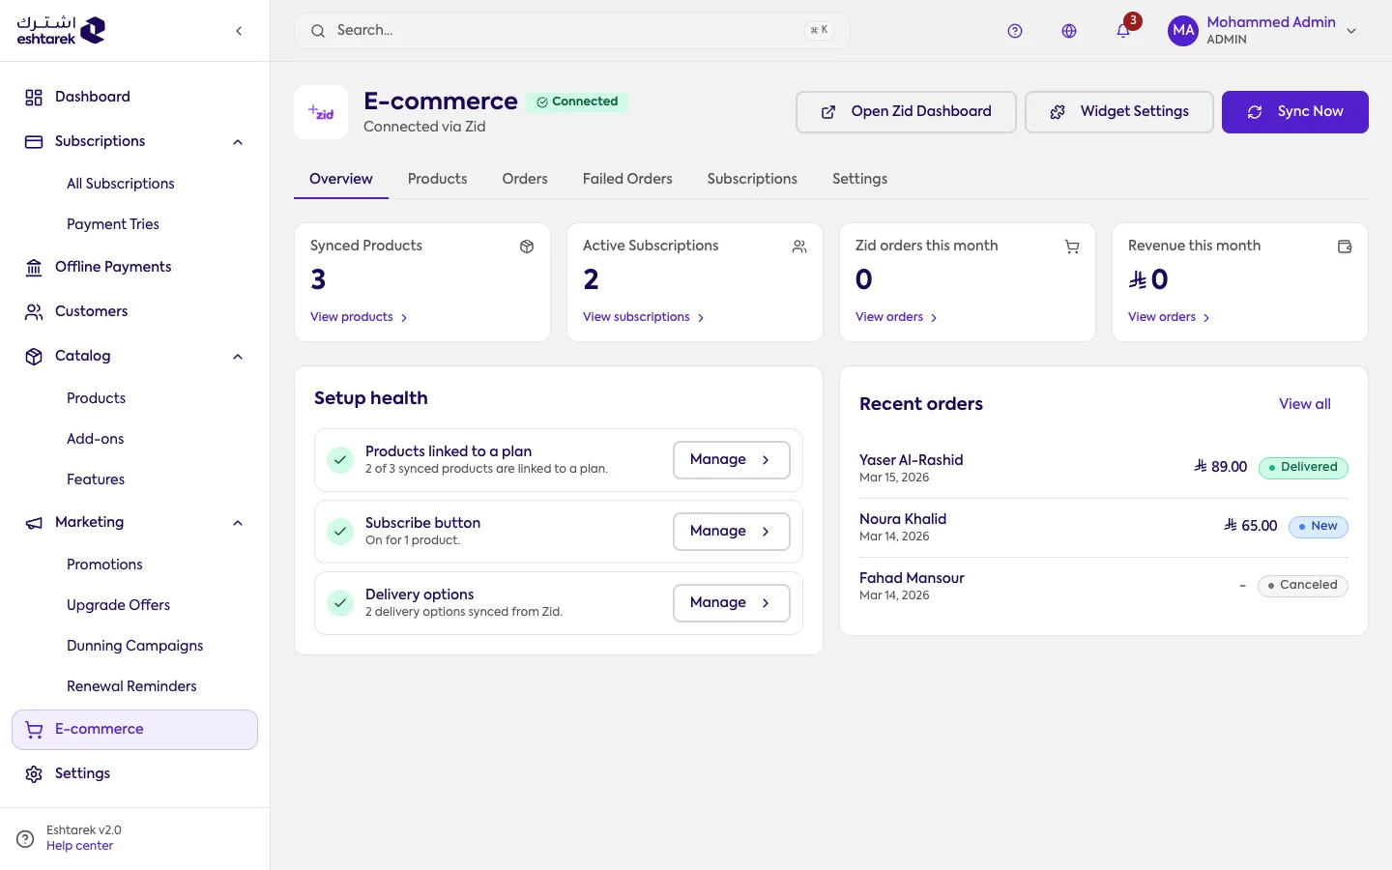The width and height of the screenshot is (1392, 870).
Task: Click the Delivered status badge
Action: coord(1303,468)
